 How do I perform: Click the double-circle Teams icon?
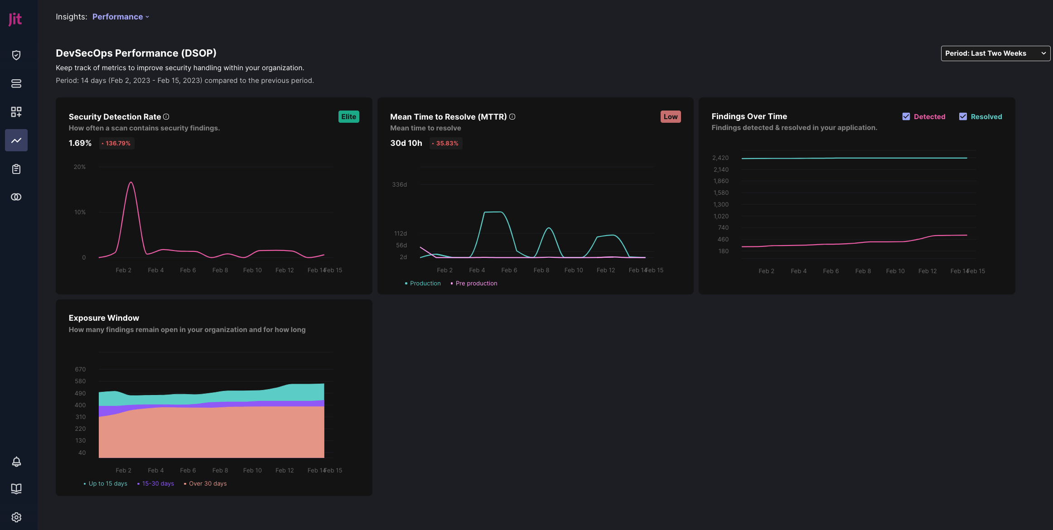click(16, 197)
